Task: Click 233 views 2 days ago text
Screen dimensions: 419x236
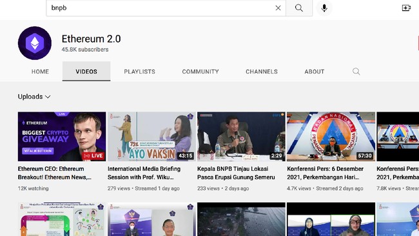Action: (x=223, y=188)
